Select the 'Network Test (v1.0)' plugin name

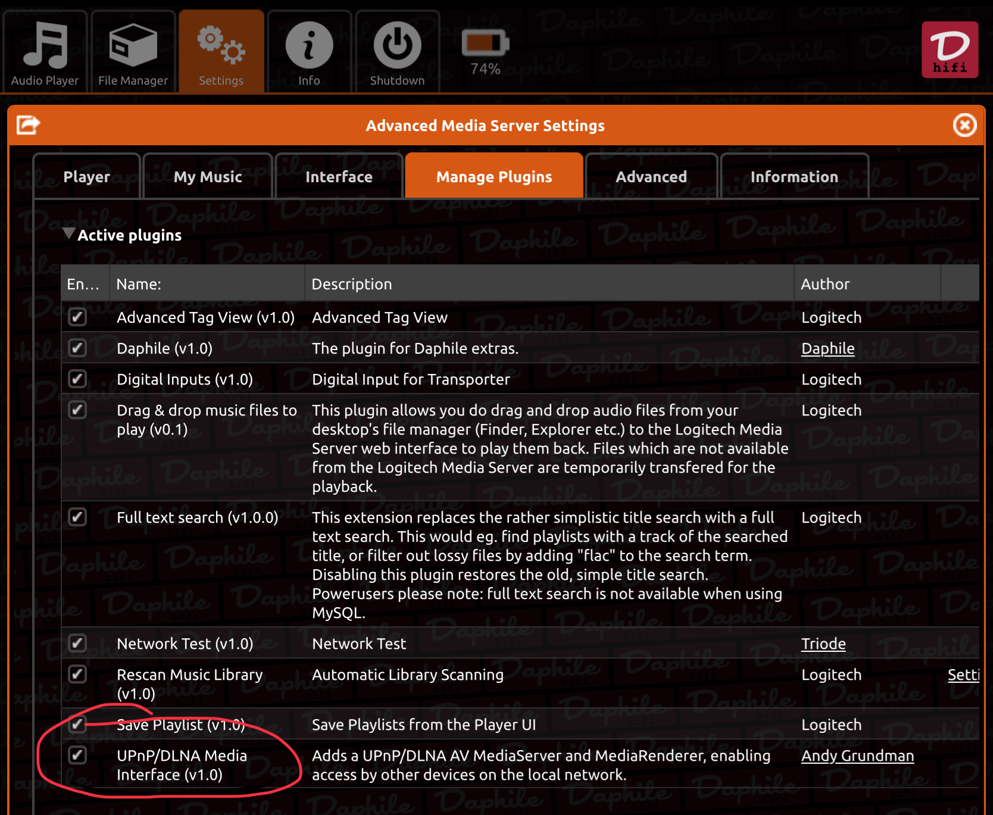[185, 644]
